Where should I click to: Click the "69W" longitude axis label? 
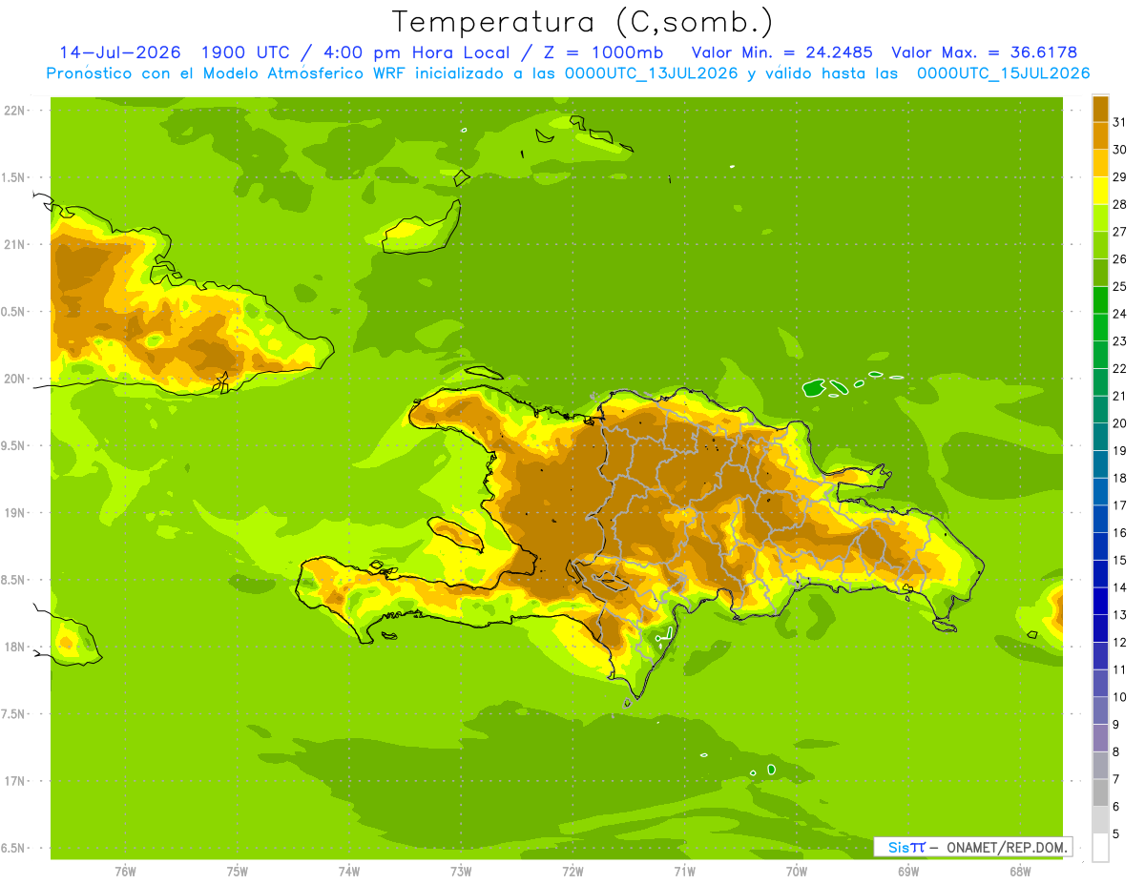point(908,872)
